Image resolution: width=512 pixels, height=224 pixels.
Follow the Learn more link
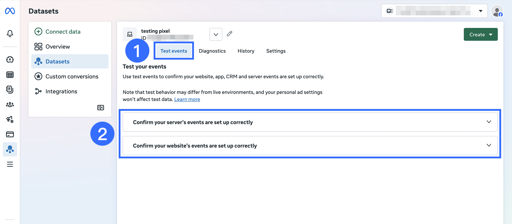(187, 99)
